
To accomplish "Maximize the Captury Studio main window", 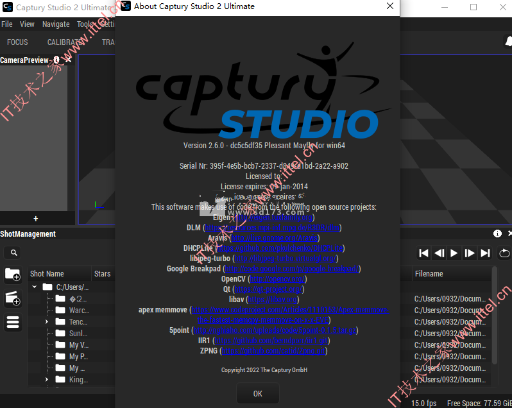I will pos(474,7).
